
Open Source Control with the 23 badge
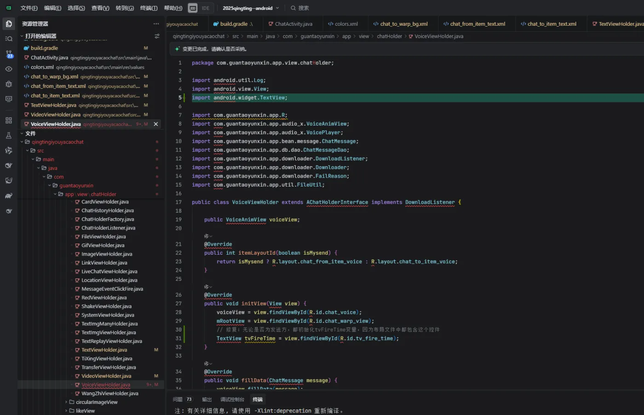click(9, 54)
